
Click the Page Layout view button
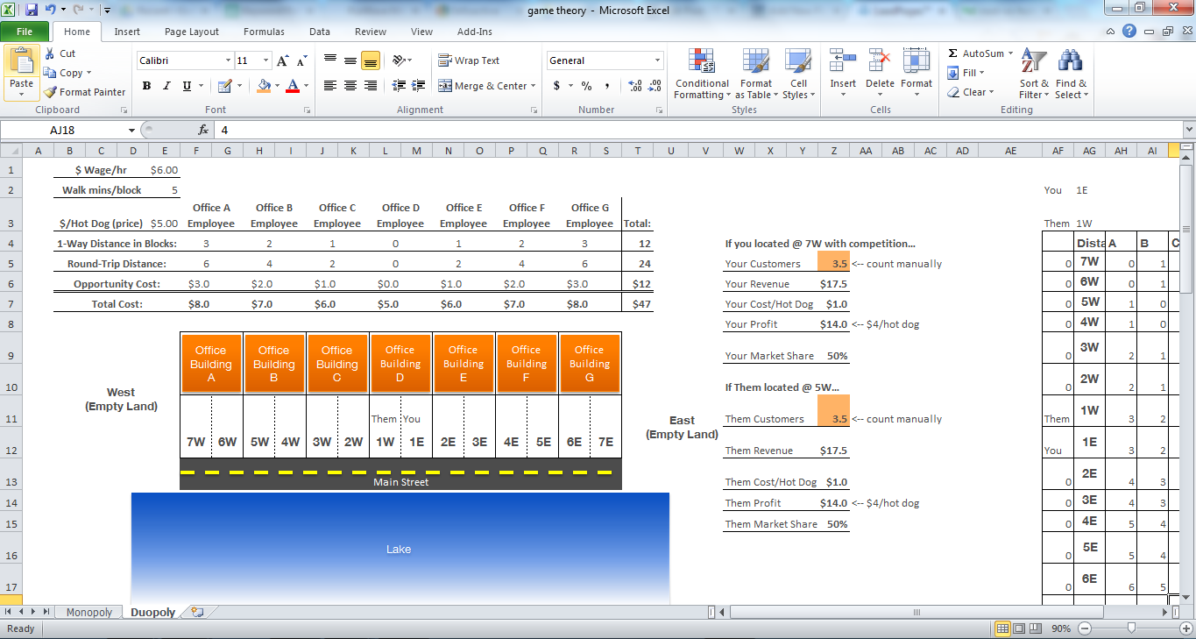pos(1019,628)
